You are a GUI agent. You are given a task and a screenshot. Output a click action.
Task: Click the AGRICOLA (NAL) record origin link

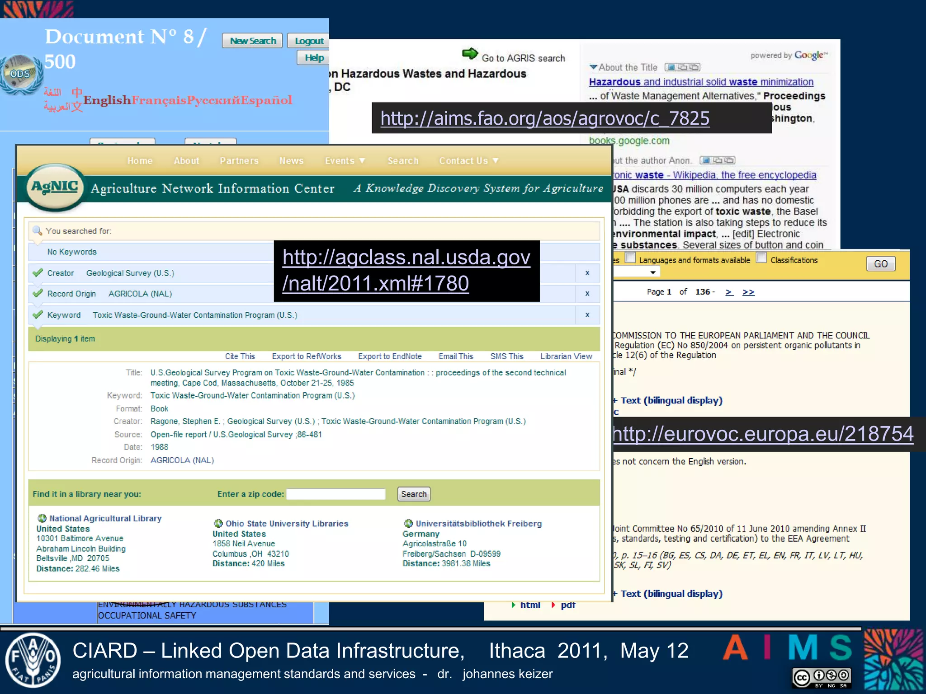coord(182,460)
